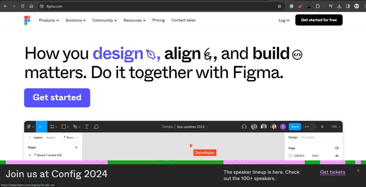Switch to the Assets tab

click(51, 137)
